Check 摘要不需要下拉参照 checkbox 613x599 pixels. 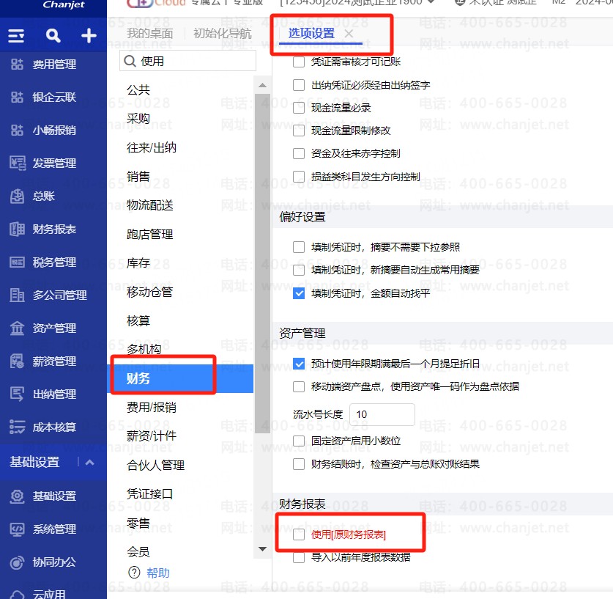(299, 247)
